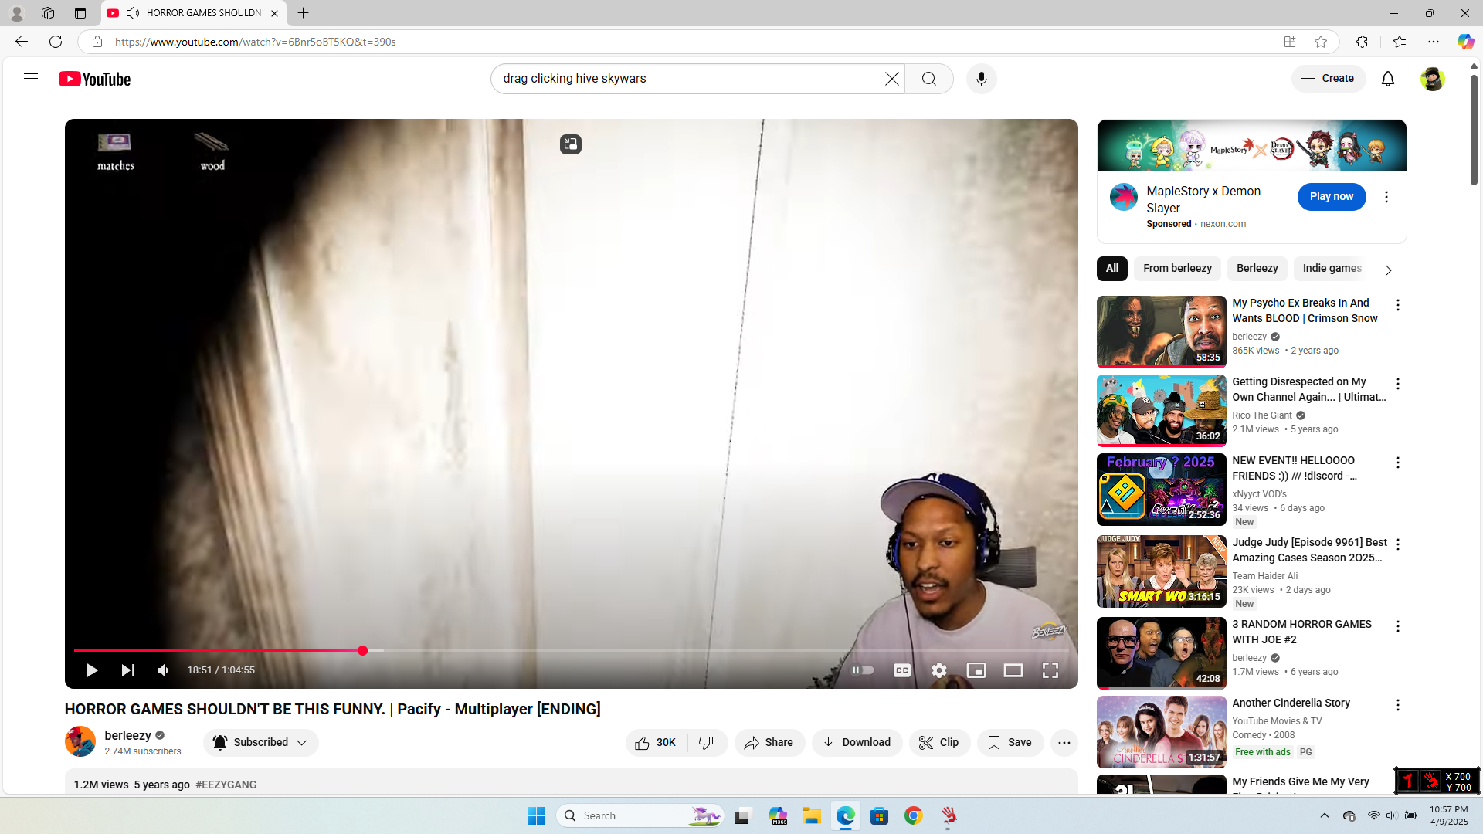Go back in the browser

click(x=22, y=42)
